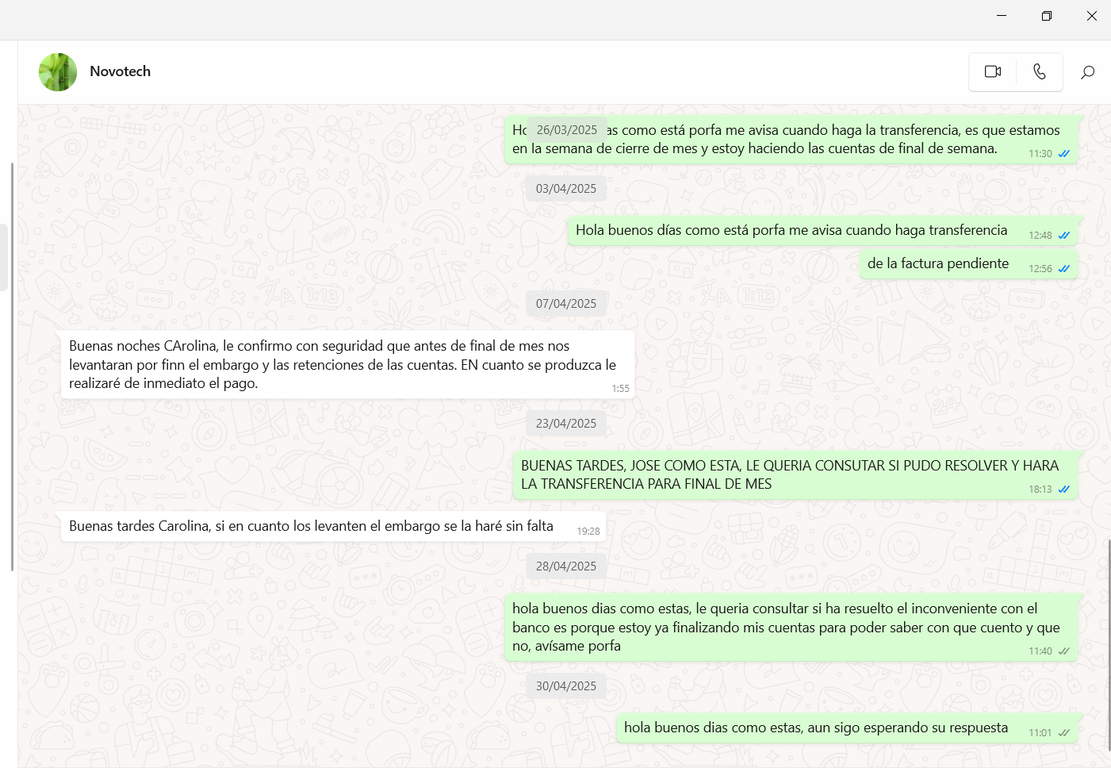The image size is (1111, 768).
Task: Select the uppercase 'BUENAS TARDES, JOSE' message
Action: 789,474
